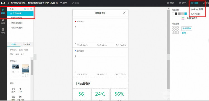The image size is (209, 101).
Task: Choose the black background color swatch
Action: (176, 14)
